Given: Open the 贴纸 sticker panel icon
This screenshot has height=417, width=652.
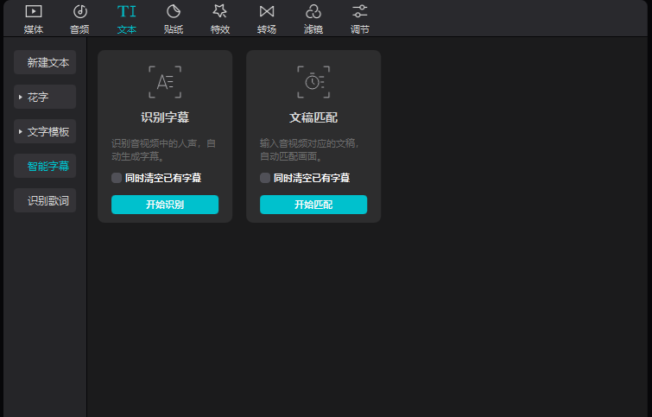Looking at the screenshot, I should [x=174, y=11].
